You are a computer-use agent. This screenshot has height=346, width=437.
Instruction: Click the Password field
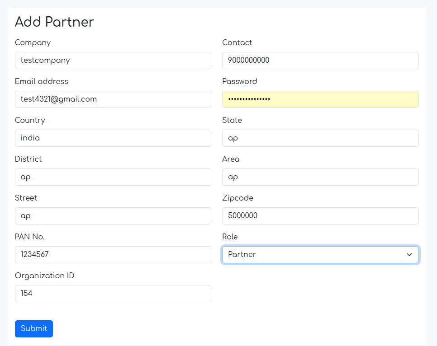[x=320, y=99]
